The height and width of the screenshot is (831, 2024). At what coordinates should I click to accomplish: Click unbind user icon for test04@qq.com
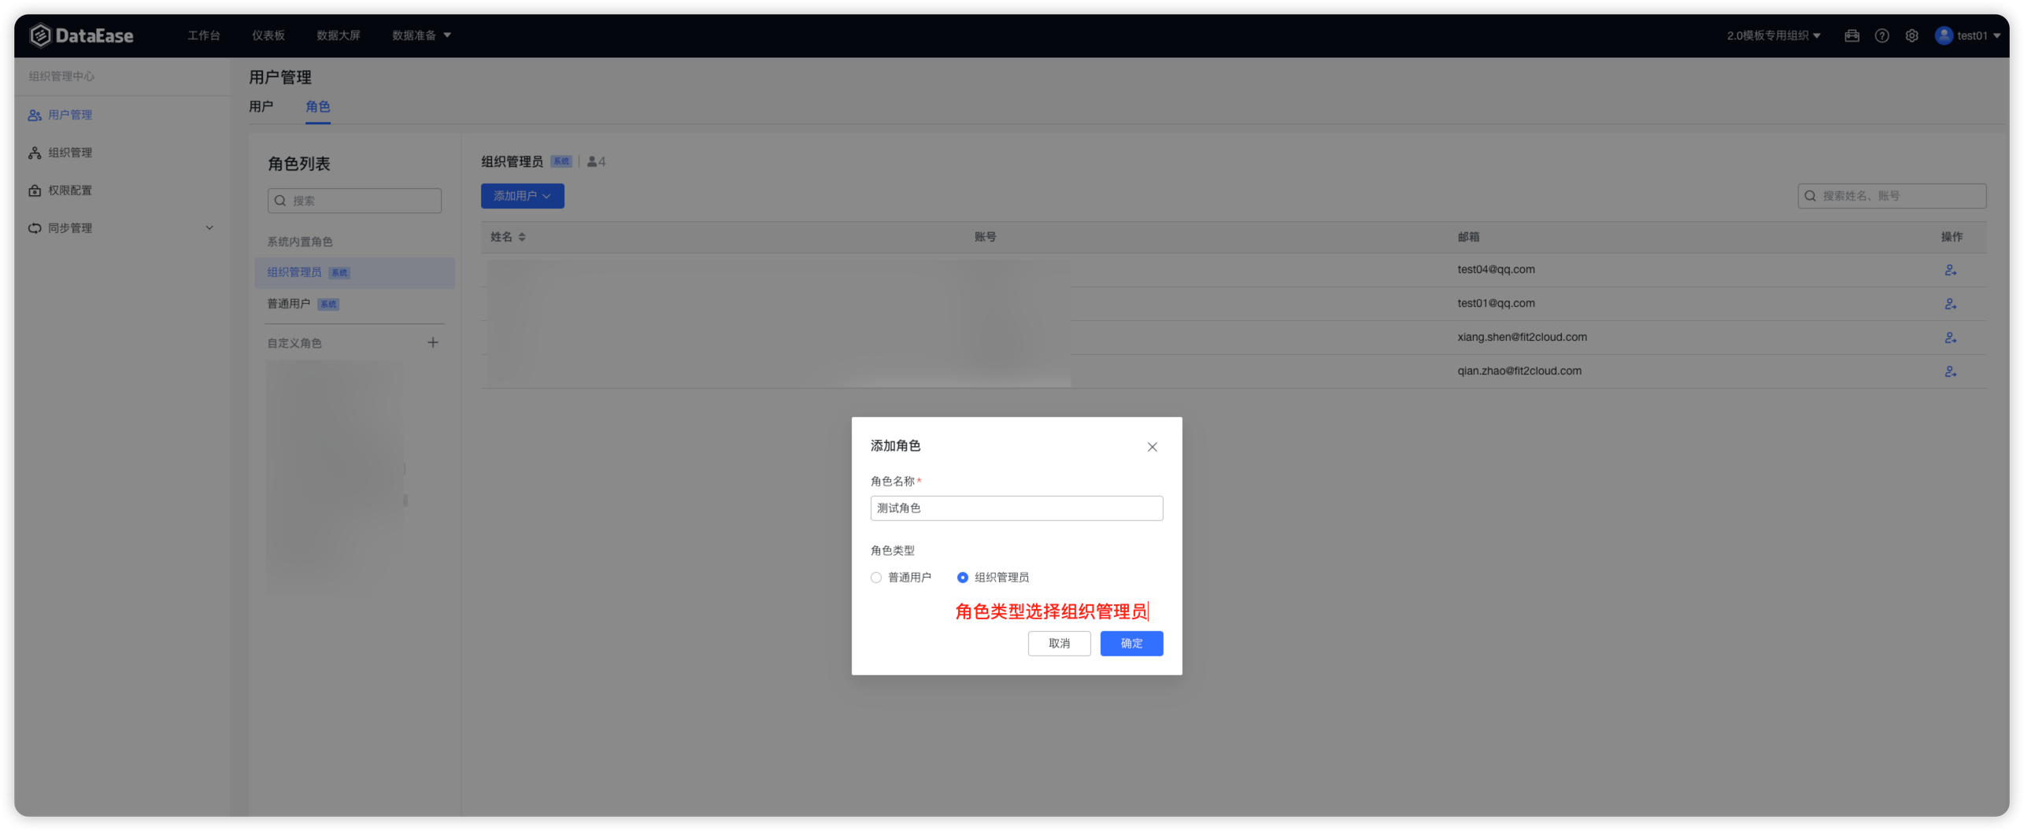coord(1950,270)
